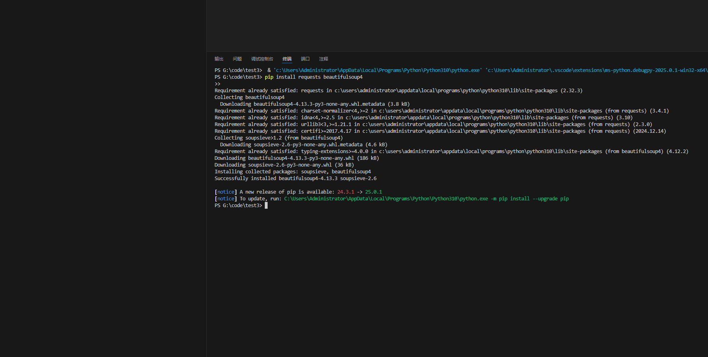Screen dimensions: 708x357
Task: Activate the 终端 tab
Action: click(287, 59)
